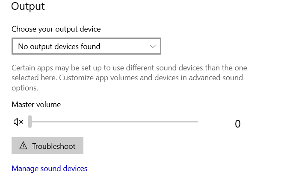The height and width of the screenshot is (186, 281).
Task: Click the Master volume slider handle
Action: (x=30, y=122)
